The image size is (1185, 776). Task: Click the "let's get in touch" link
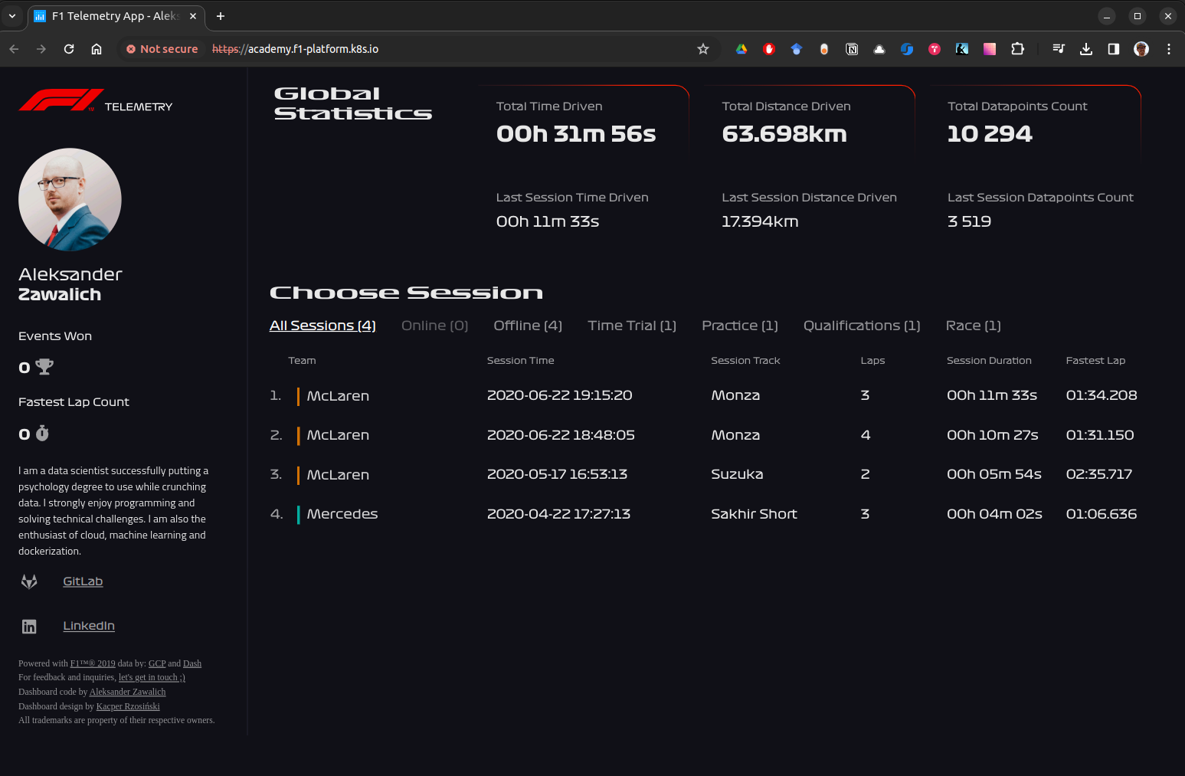click(152, 677)
